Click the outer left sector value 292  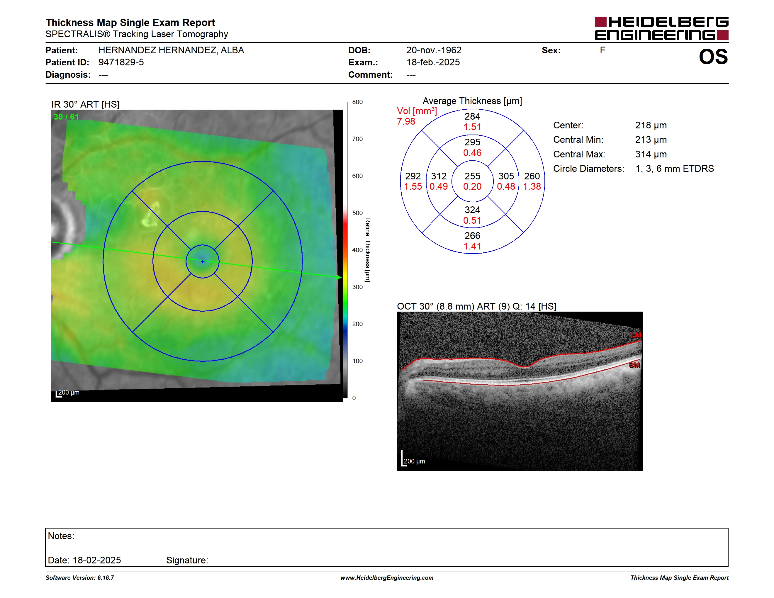tap(413, 176)
